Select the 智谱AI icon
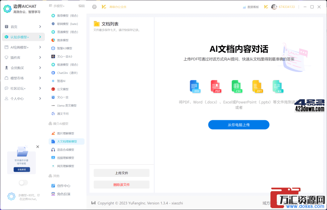 [53, 81]
